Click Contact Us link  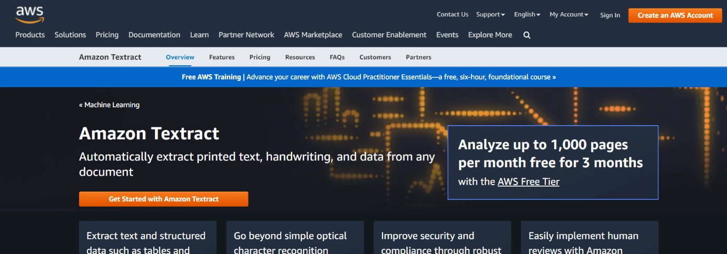453,15
